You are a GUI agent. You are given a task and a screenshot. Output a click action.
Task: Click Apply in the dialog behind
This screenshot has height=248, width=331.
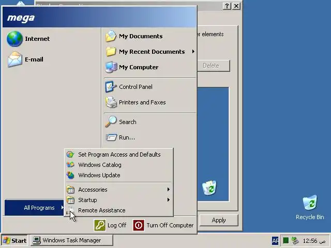point(219,220)
